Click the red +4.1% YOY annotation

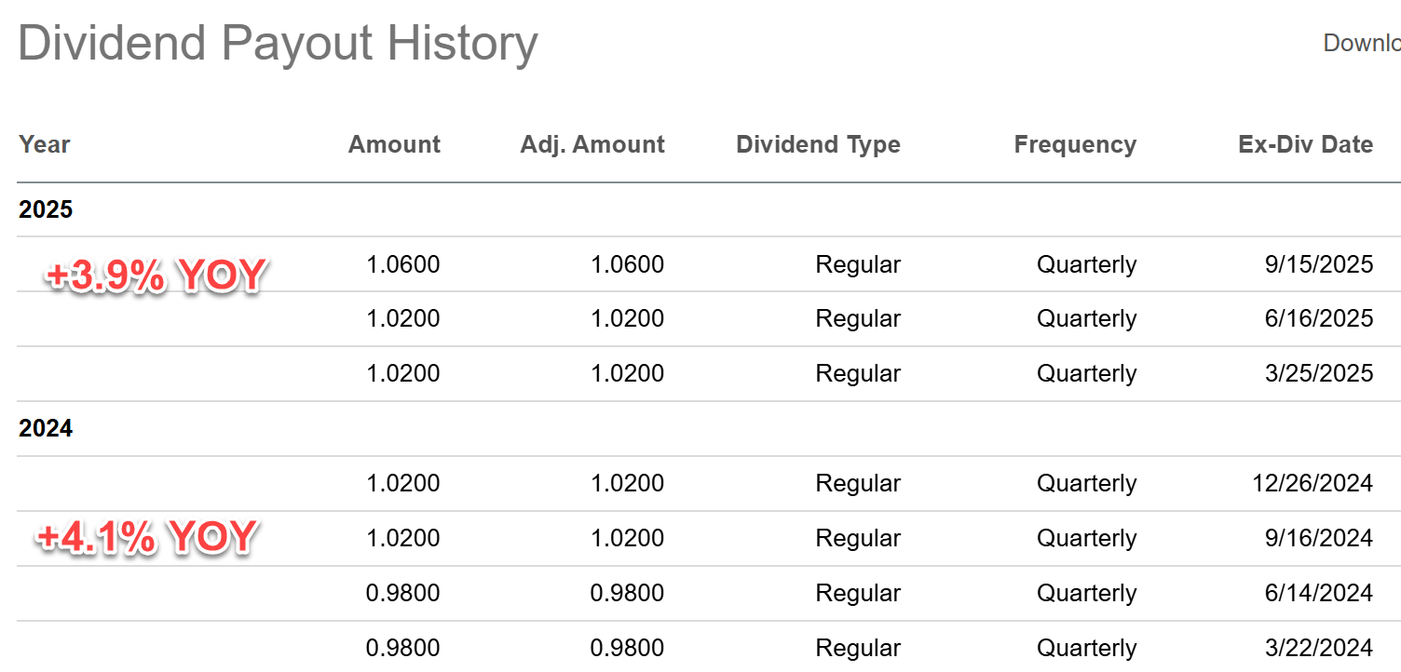pos(146,537)
